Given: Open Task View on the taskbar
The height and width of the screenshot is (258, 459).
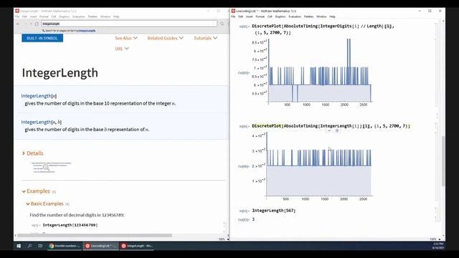Looking at the screenshot, I should point(40,246).
